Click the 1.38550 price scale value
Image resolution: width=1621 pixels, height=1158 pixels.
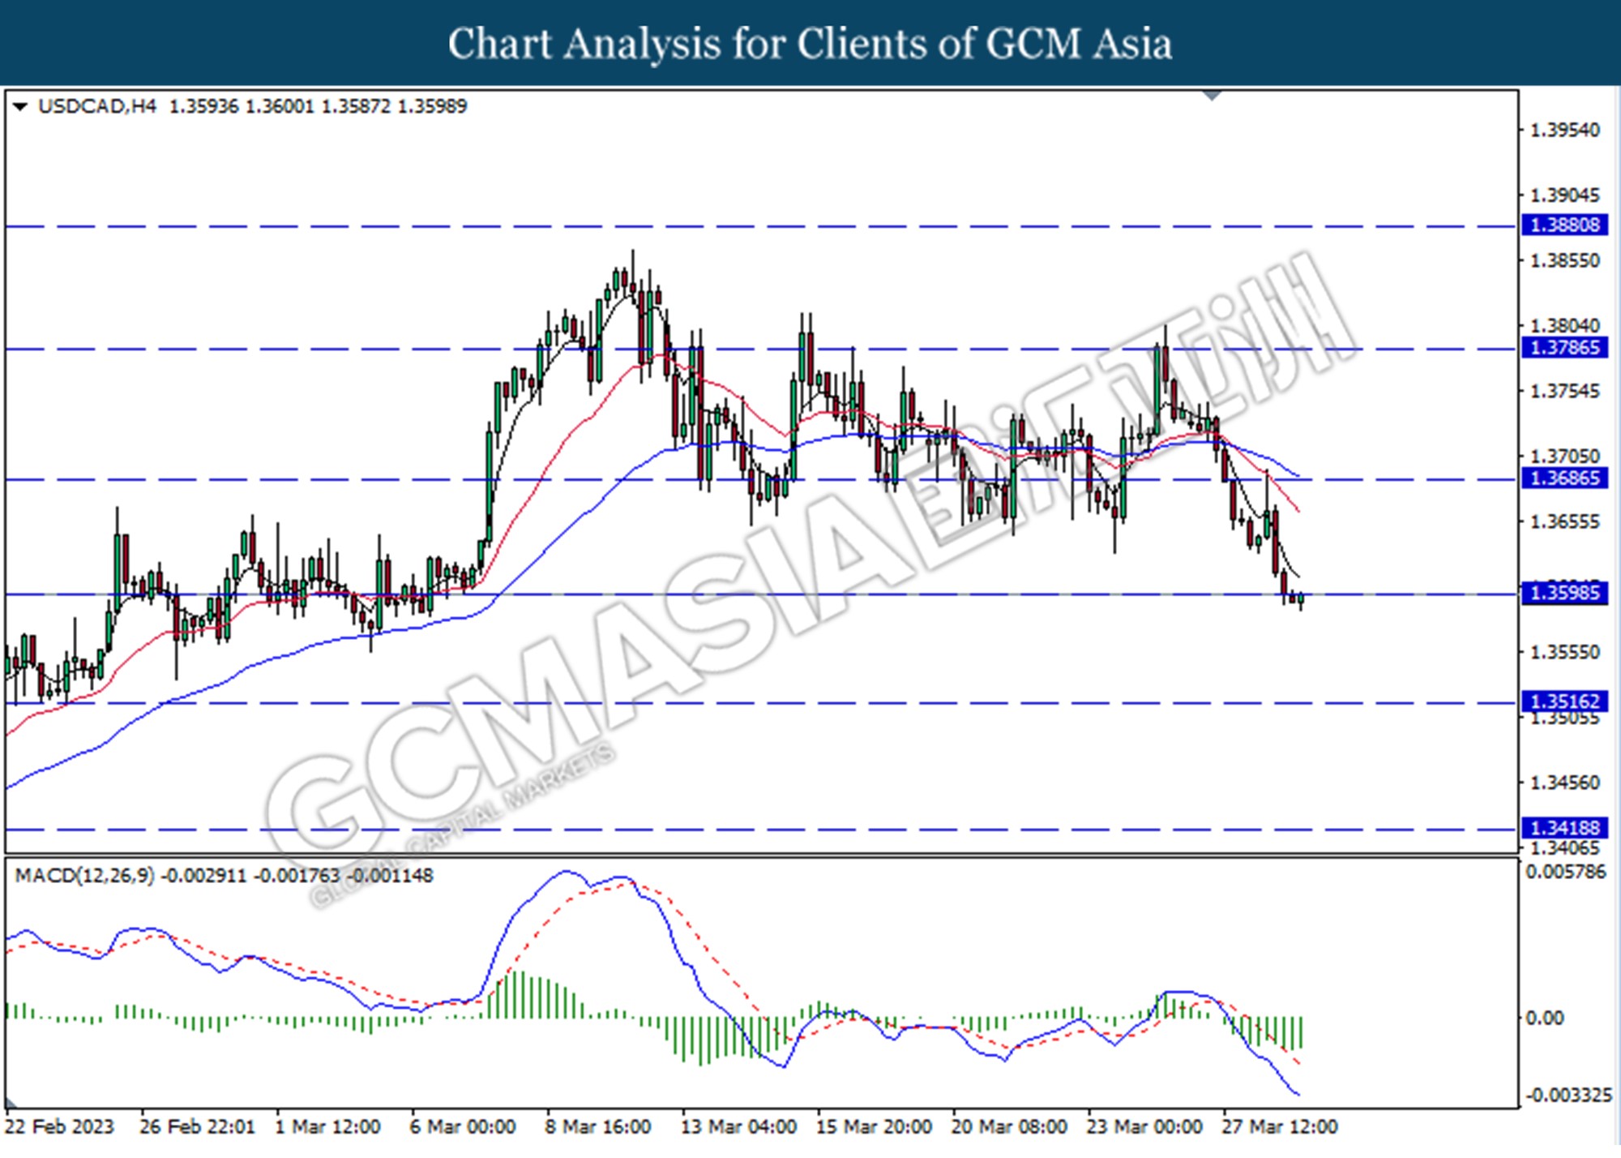1564,261
